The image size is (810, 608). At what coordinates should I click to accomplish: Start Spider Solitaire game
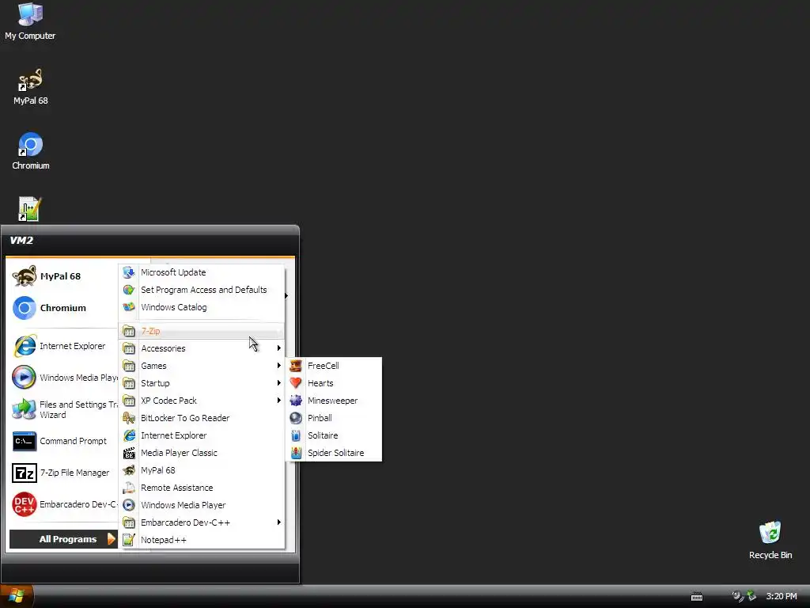pyautogui.click(x=334, y=453)
